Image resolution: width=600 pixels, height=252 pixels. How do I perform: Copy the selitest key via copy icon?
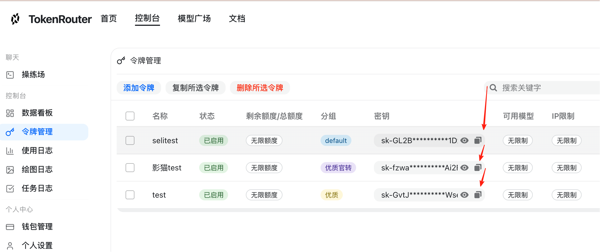(478, 140)
